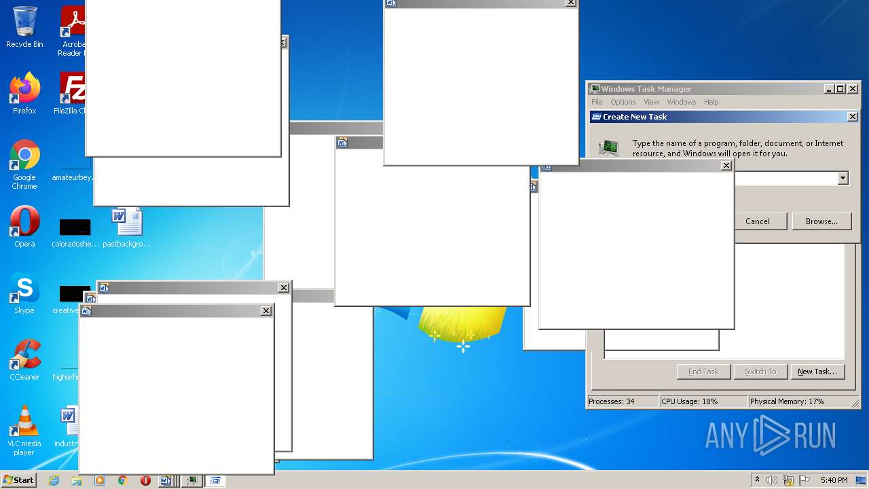Click the New Task... button

coord(817,372)
